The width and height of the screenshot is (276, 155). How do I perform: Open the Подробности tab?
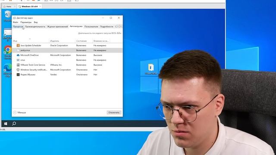click(x=107, y=27)
